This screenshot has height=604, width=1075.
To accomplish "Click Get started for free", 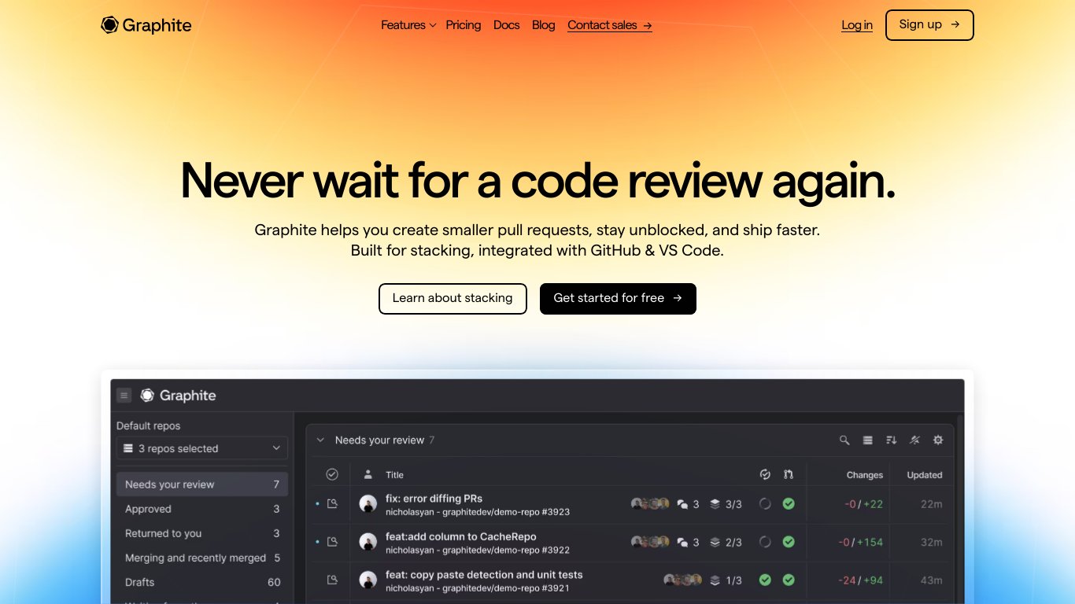I will [x=618, y=299].
